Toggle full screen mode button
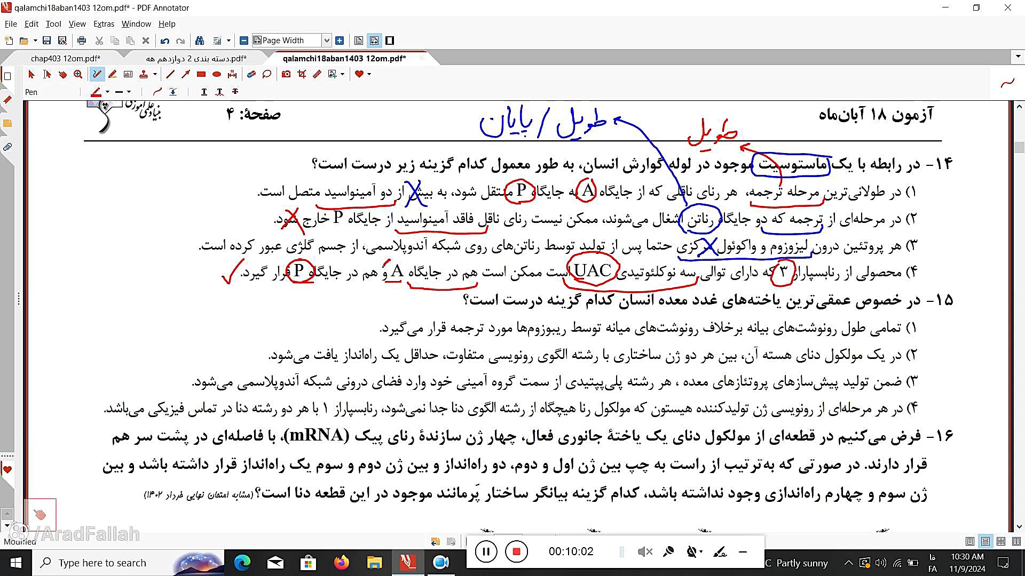The width and height of the screenshot is (1025, 576). click(x=390, y=41)
